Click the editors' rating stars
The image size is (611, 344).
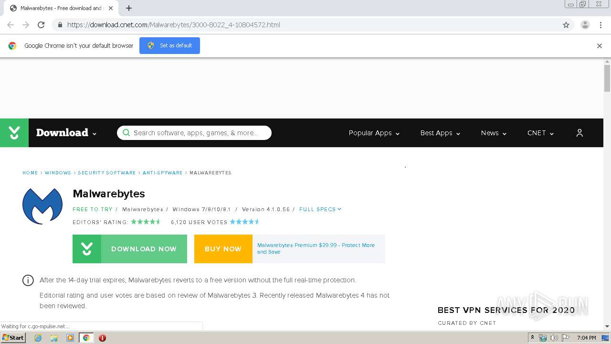(x=146, y=222)
